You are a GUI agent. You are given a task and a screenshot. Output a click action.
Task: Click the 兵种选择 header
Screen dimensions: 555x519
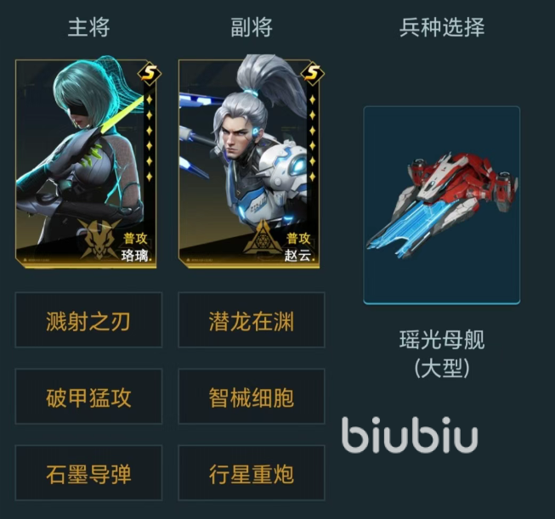tap(442, 27)
